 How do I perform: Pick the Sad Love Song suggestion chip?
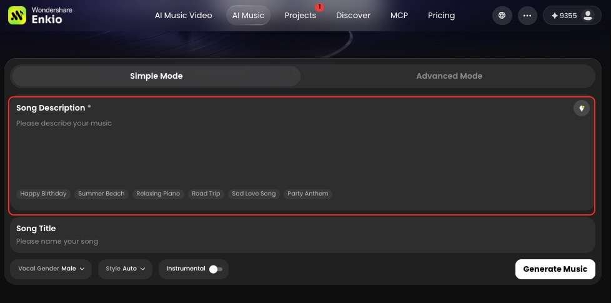pos(254,194)
